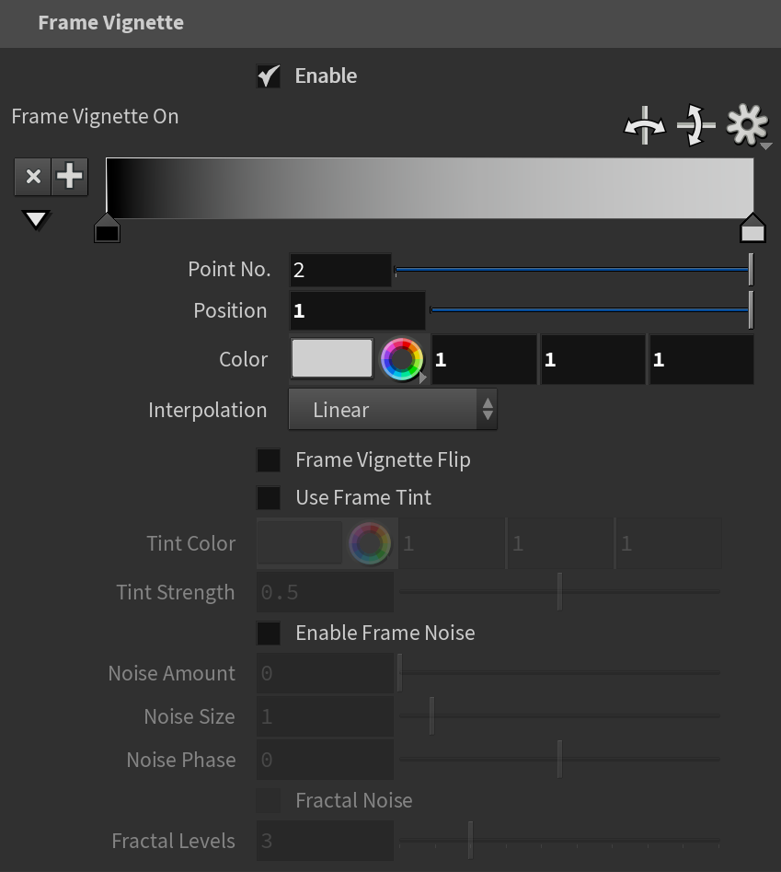
Task: Click the light gray Color swatch
Action: (331, 359)
